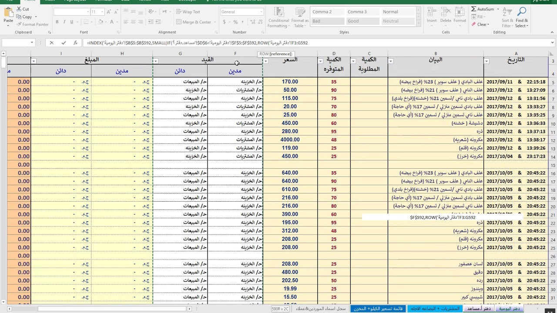557x313 pixels.
Task: Decrease indent in cell
Action: click(152, 22)
